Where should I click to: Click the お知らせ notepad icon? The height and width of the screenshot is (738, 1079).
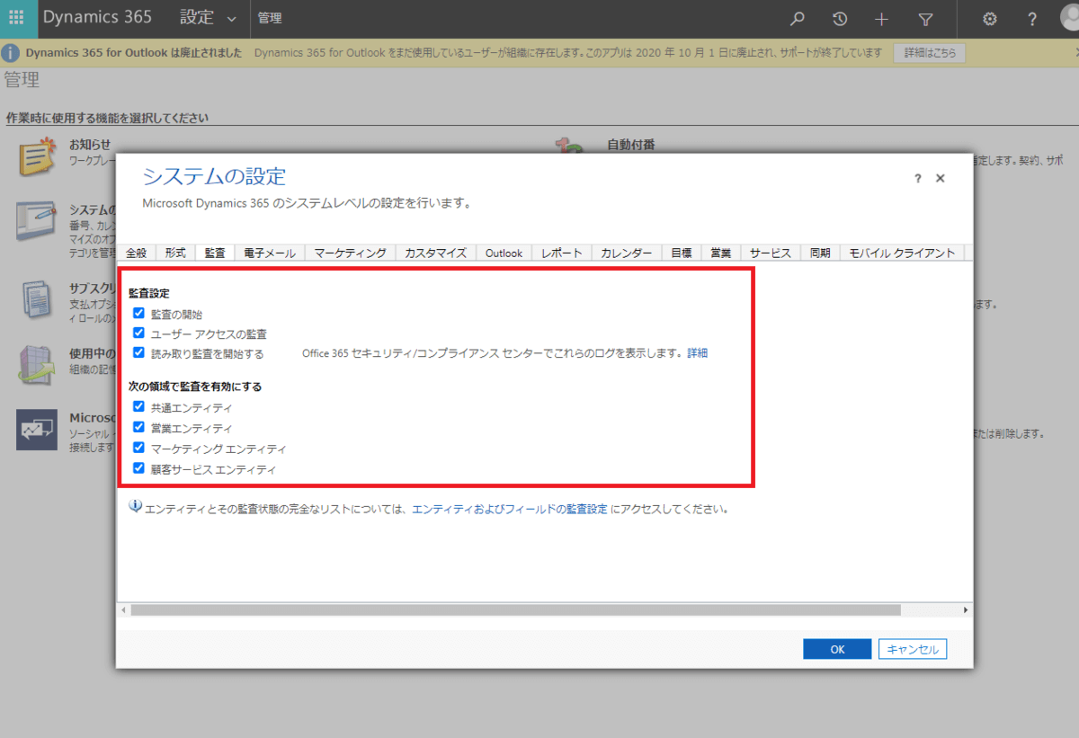(x=39, y=156)
